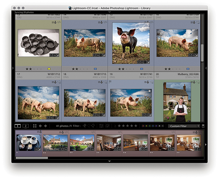The height and width of the screenshot is (179, 219).
Task: Expand the left panel side triangle
Action: [x=13, y=68]
